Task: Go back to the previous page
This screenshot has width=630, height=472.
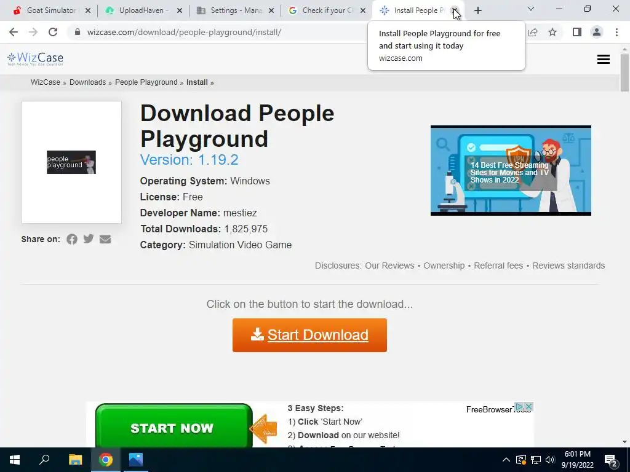Action: pyautogui.click(x=14, y=32)
